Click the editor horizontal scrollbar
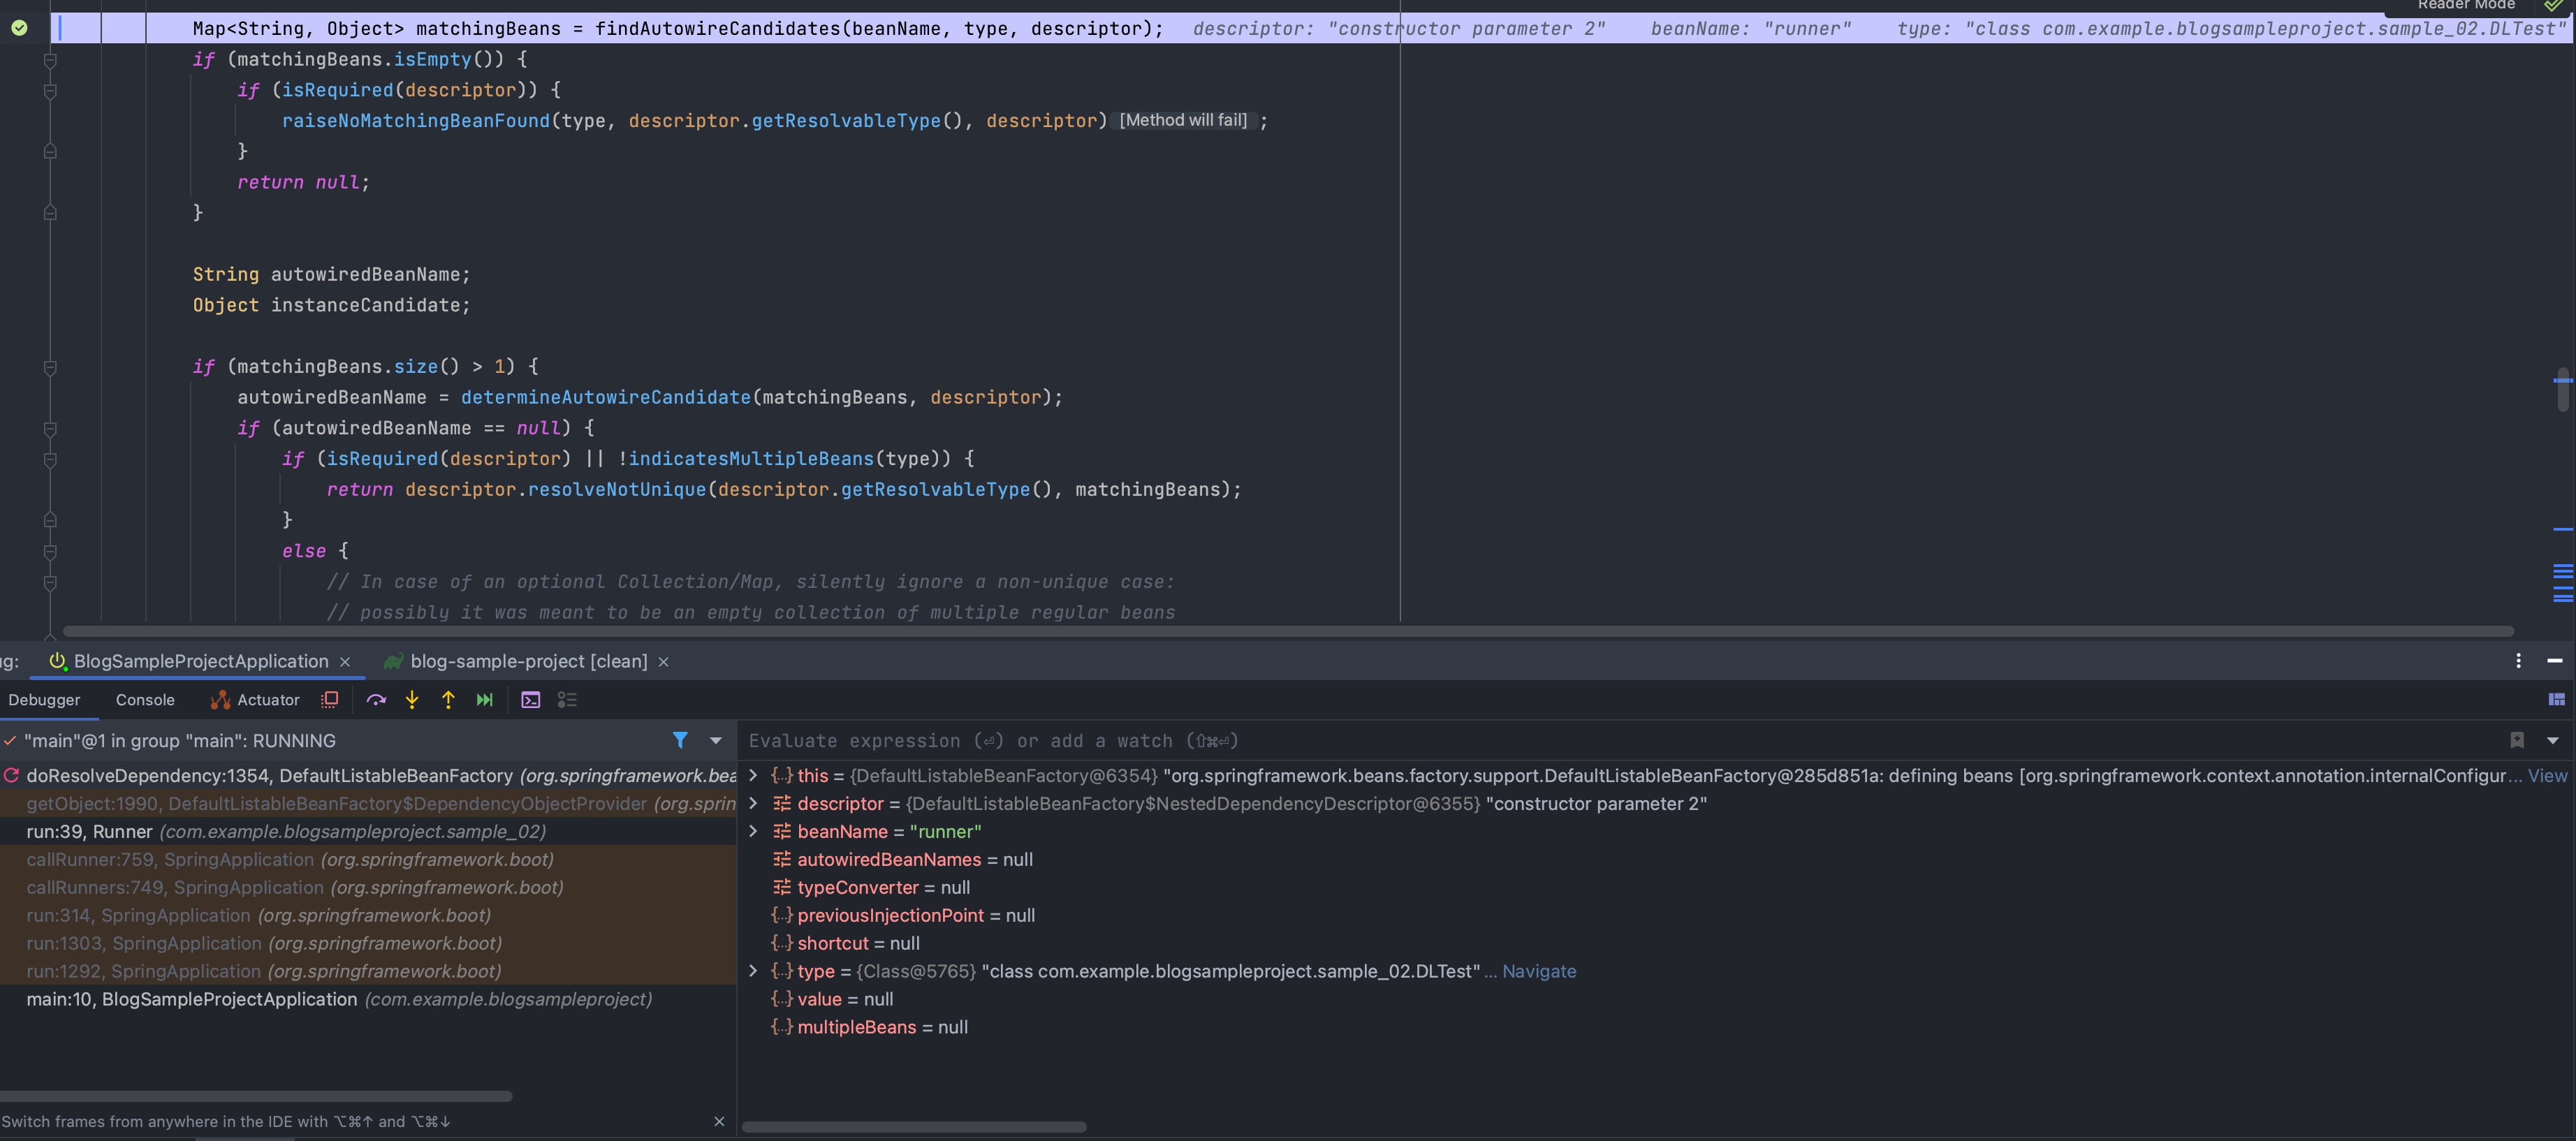 pyautogui.click(x=1288, y=632)
